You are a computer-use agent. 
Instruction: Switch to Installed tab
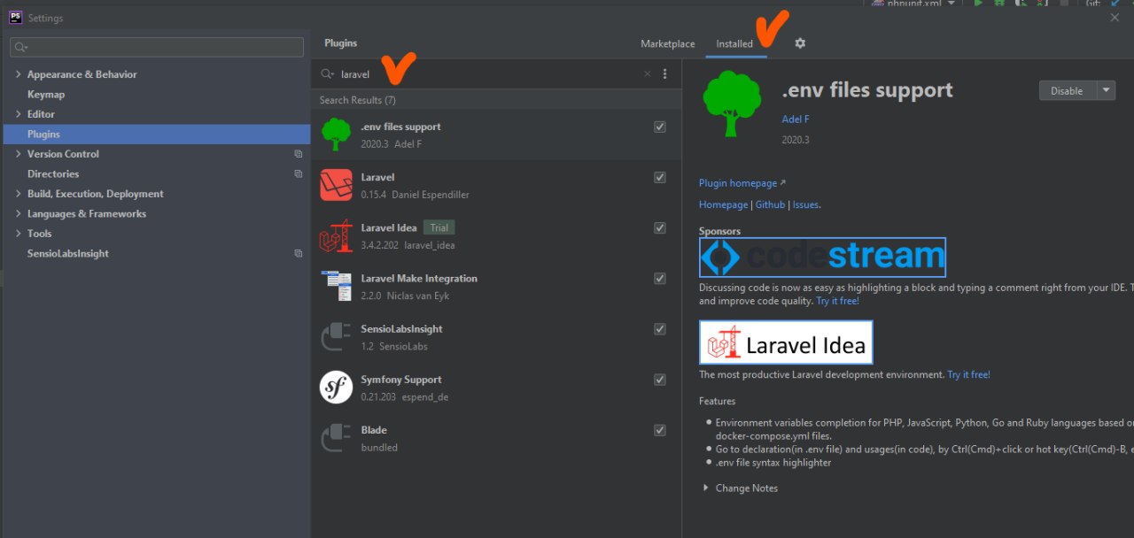[734, 43]
